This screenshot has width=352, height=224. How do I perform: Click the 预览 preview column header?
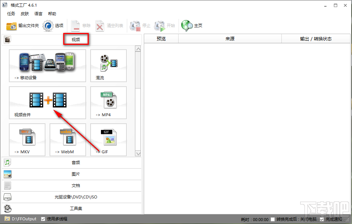[161, 39]
